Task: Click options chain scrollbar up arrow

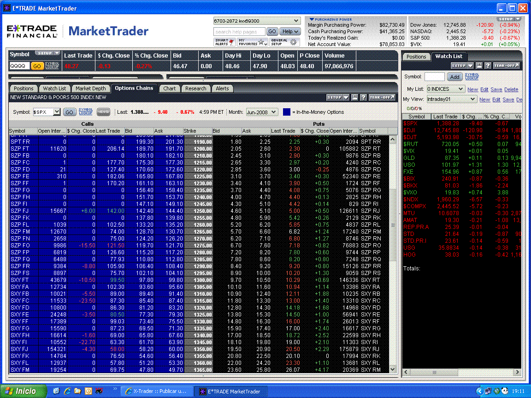Action: (393, 139)
